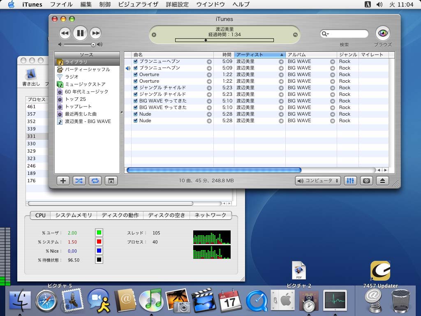
Task: Click the 書き出し toolbar icon in Activity Monitor
Action: [x=31, y=77]
